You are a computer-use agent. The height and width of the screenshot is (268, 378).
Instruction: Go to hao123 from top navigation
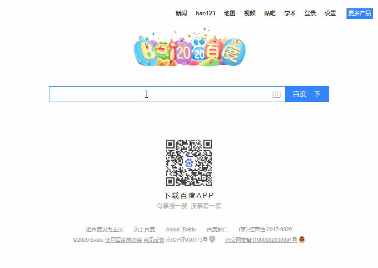click(x=205, y=14)
